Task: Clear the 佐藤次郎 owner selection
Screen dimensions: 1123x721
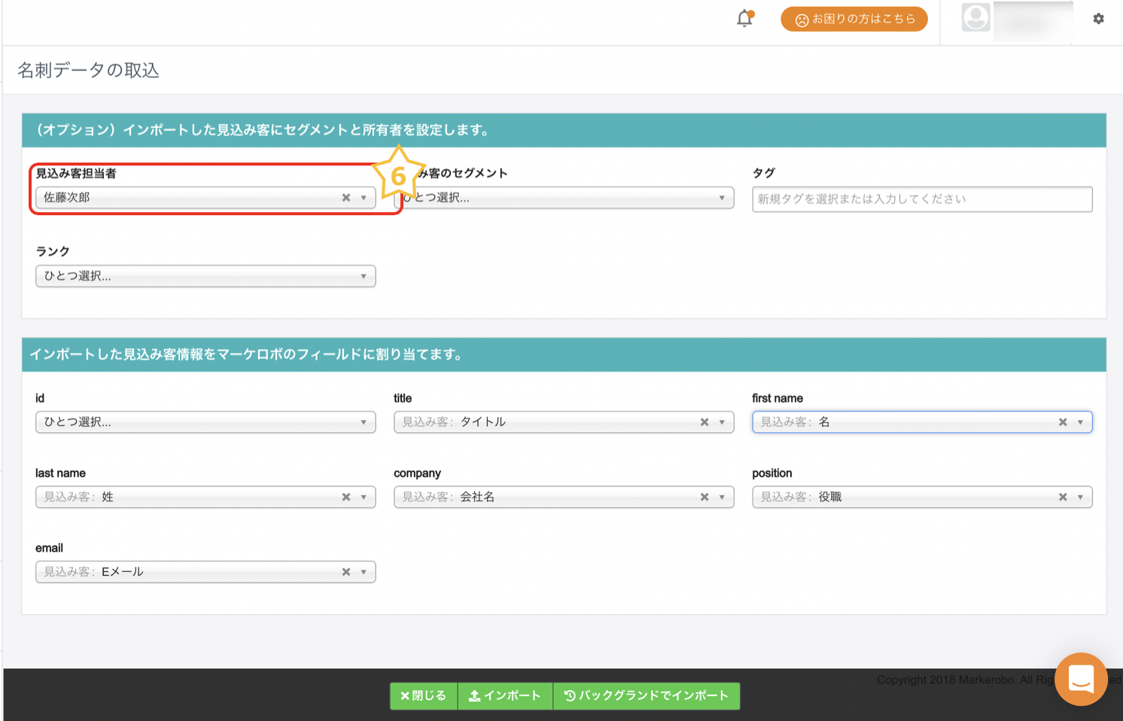Action: [346, 198]
